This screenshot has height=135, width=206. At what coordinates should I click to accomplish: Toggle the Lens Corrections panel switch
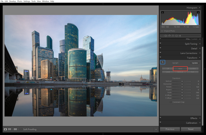160,52
